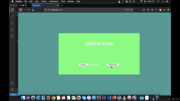This screenshot has width=180, height=101.
Task: Open Launchpad from the Dock
Action: (33, 98)
